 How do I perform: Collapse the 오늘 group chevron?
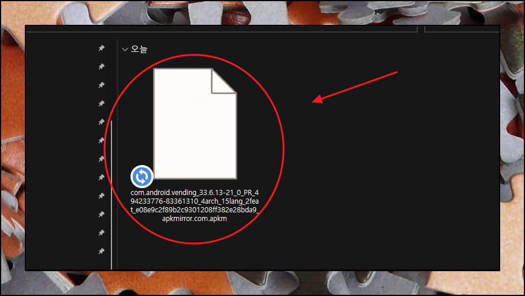point(125,50)
